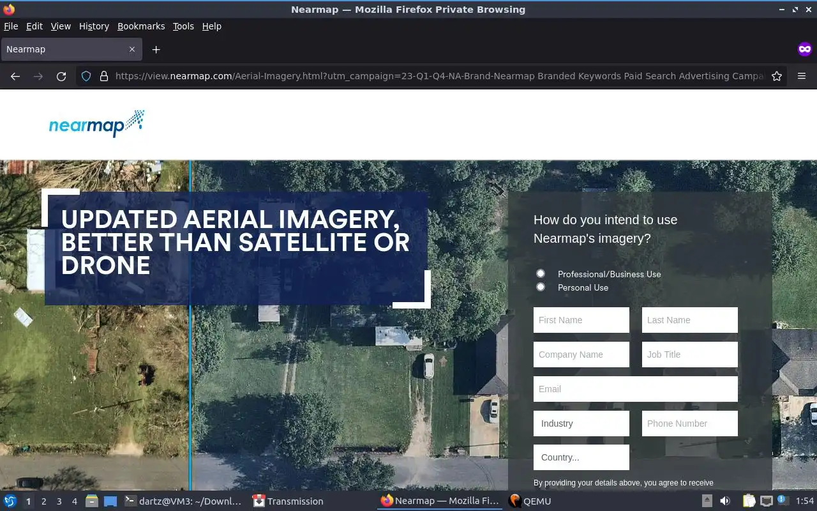Go back to the previous page
817x511 pixels.
pos(15,76)
